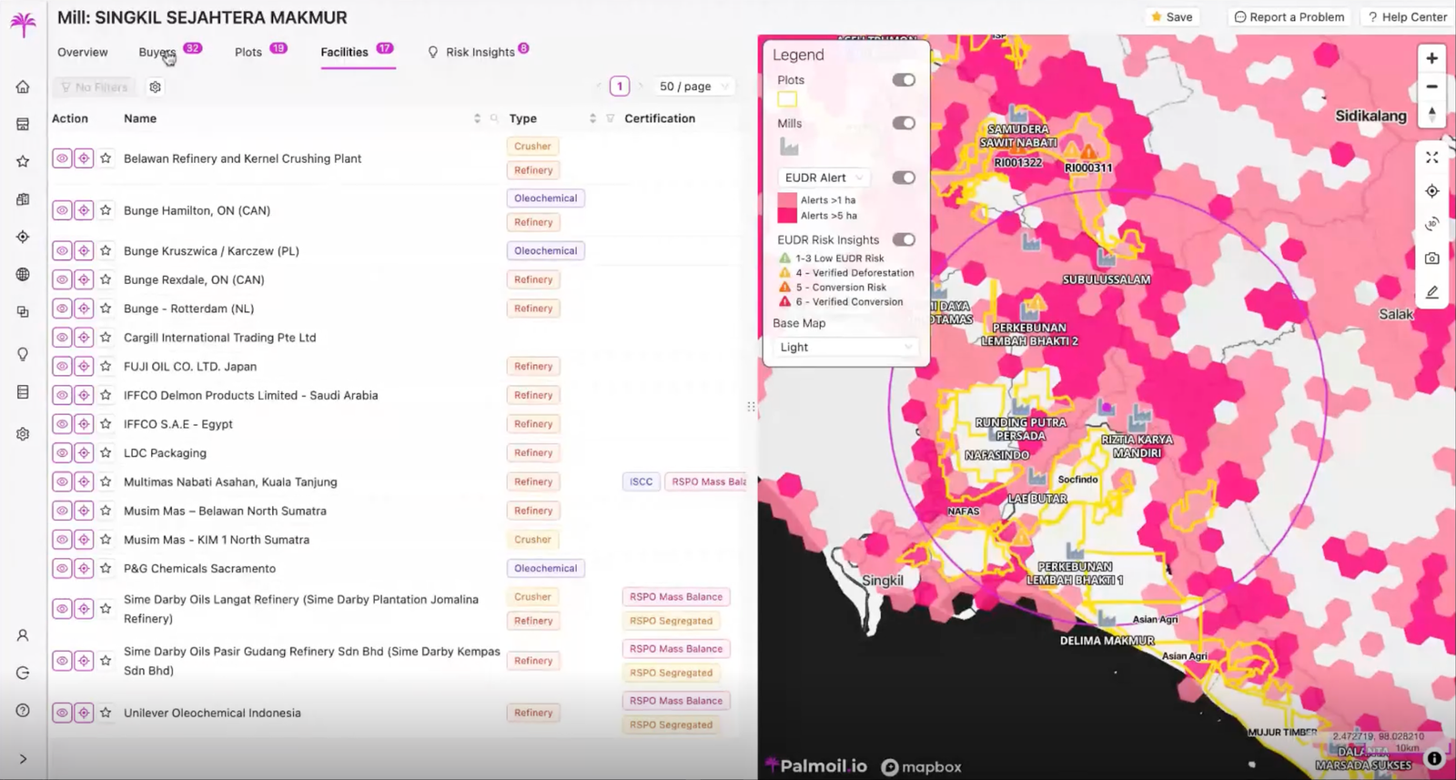The height and width of the screenshot is (780, 1456).
Task: Click the panel divider handle beside the map
Action: [x=751, y=407]
